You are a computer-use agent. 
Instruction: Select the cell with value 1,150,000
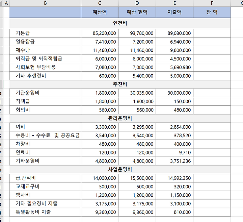[x=175, y=195]
